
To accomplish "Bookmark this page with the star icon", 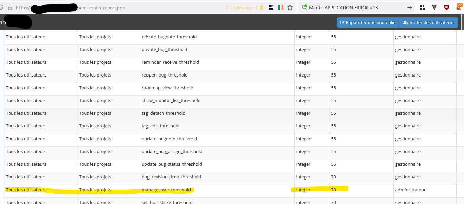I will pos(290,7).
